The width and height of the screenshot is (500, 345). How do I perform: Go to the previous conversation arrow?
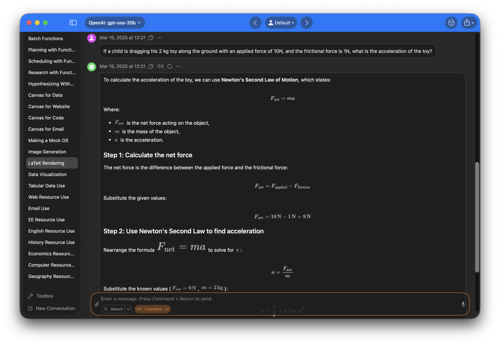click(x=255, y=23)
